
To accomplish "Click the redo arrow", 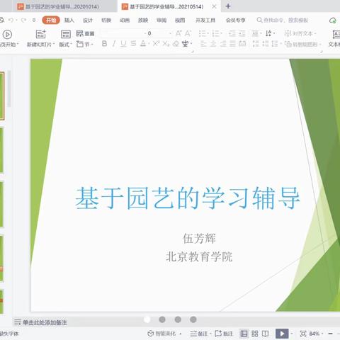I will pos(23,20).
